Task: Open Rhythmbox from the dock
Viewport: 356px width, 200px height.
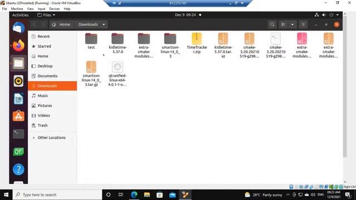Action: (x=18, y=81)
